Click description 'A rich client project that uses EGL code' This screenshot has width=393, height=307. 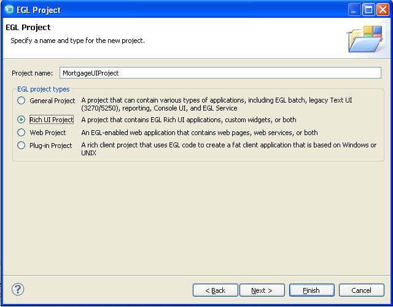point(228,149)
